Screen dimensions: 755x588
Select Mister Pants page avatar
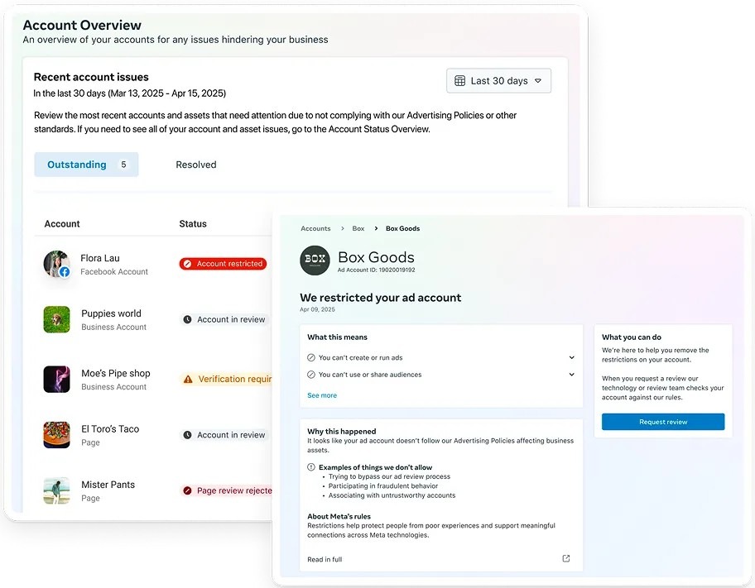tap(56, 490)
